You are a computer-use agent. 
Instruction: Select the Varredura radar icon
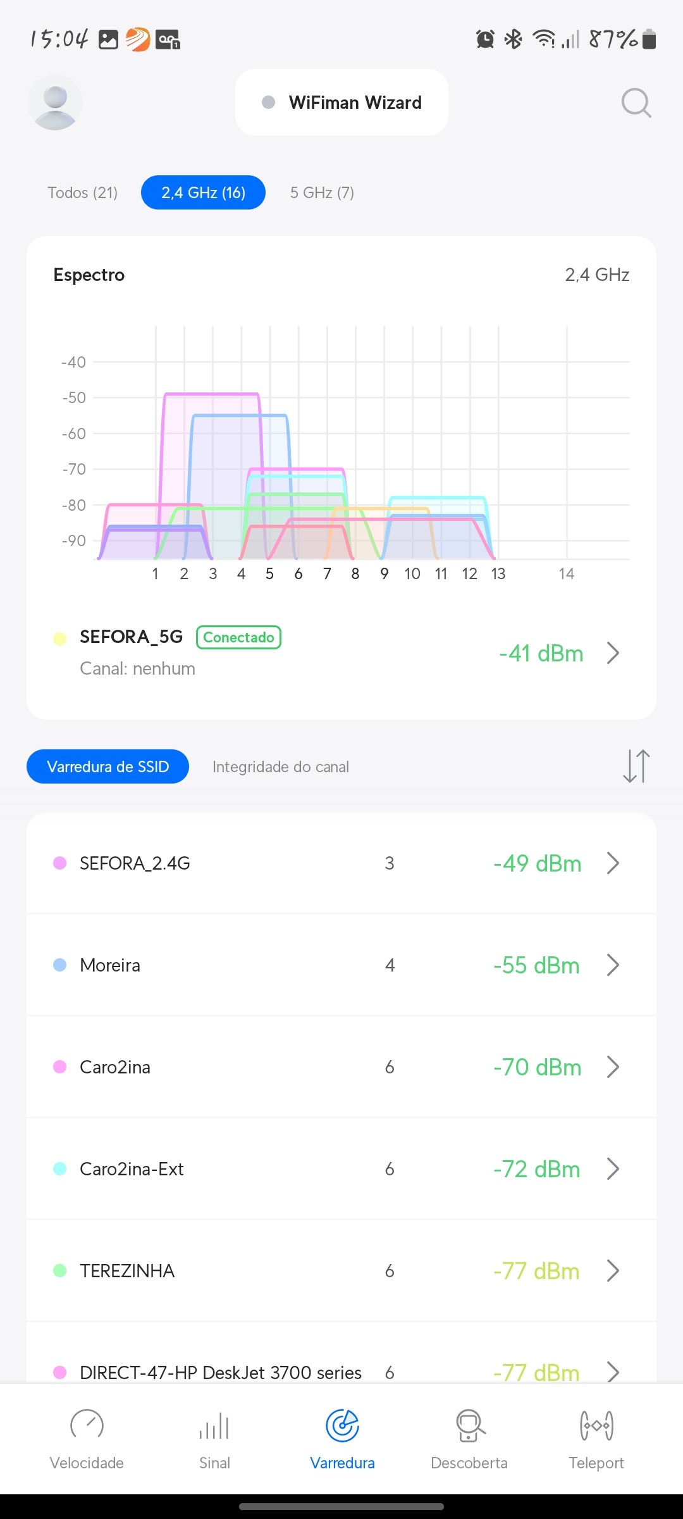[x=342, y=1427]
